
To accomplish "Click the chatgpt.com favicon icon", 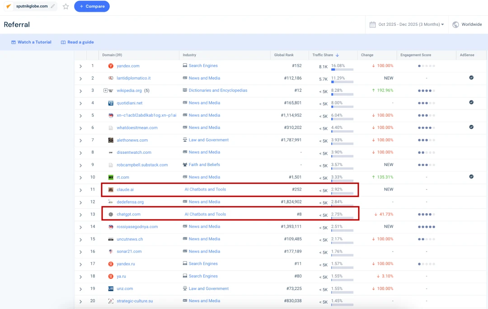I will [x=111, y=214].
